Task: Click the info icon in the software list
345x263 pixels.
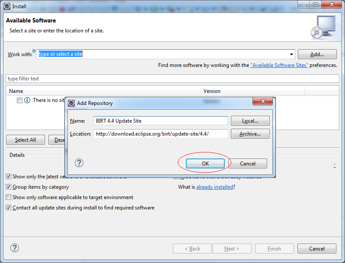Action: click(x=27, y=101)
